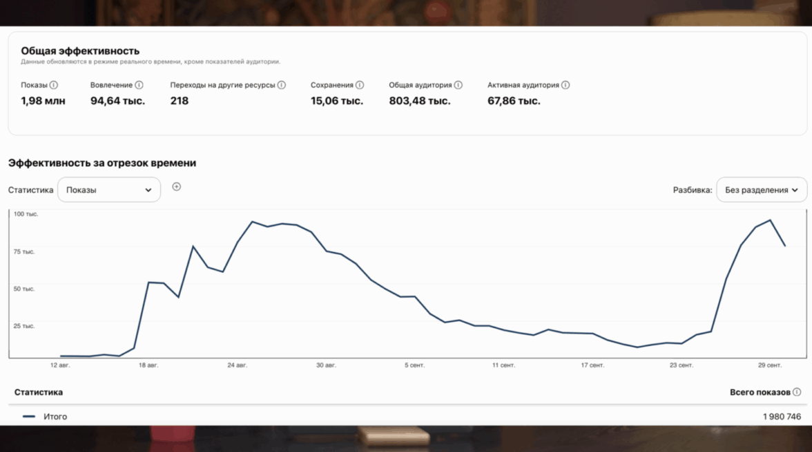
Task: Click the Сохранения value 15,06 тыс.
Action: coord(337,101)
